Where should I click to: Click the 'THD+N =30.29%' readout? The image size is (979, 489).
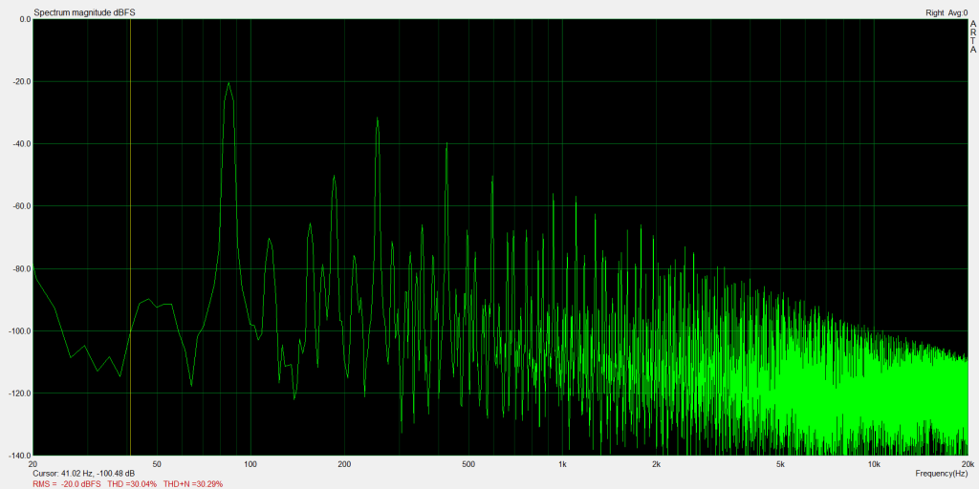point(193,484)
